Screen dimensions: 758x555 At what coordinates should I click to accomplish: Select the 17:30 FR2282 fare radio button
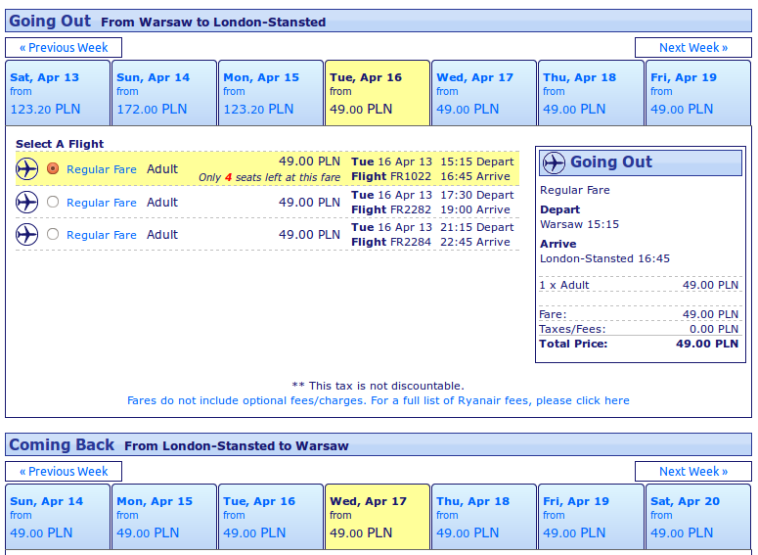click(x=53, y=202)
